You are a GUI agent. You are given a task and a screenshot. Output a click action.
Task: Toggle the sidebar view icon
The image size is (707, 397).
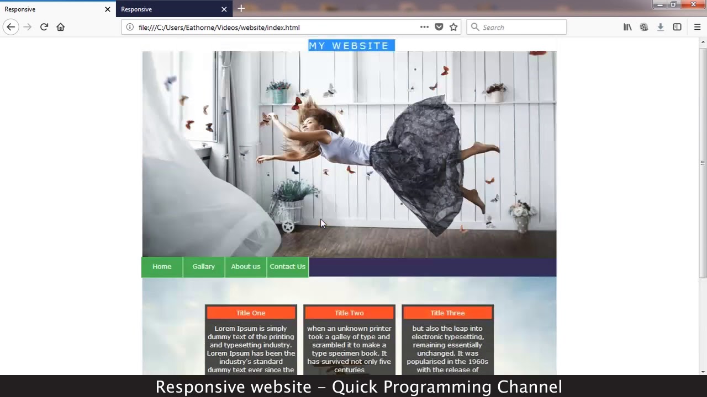(x=677, y=27)
